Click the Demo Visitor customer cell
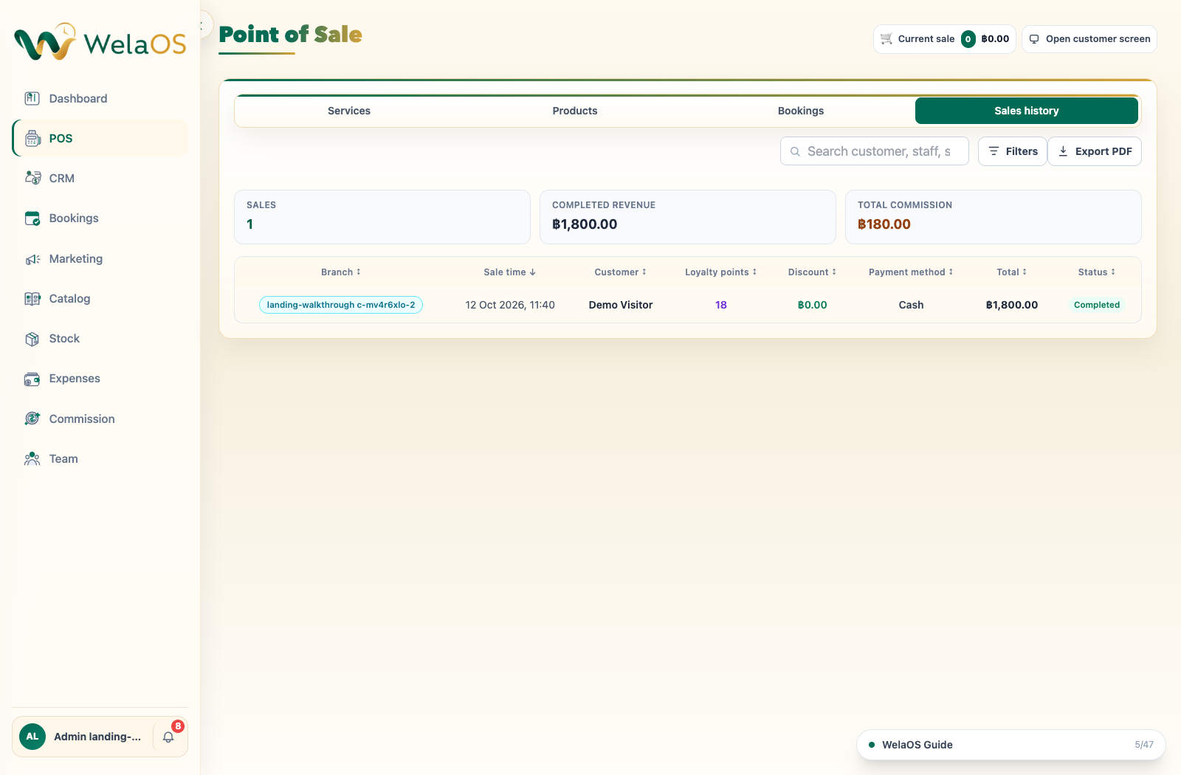This screenshot has width=1181, height=775. 621,305
